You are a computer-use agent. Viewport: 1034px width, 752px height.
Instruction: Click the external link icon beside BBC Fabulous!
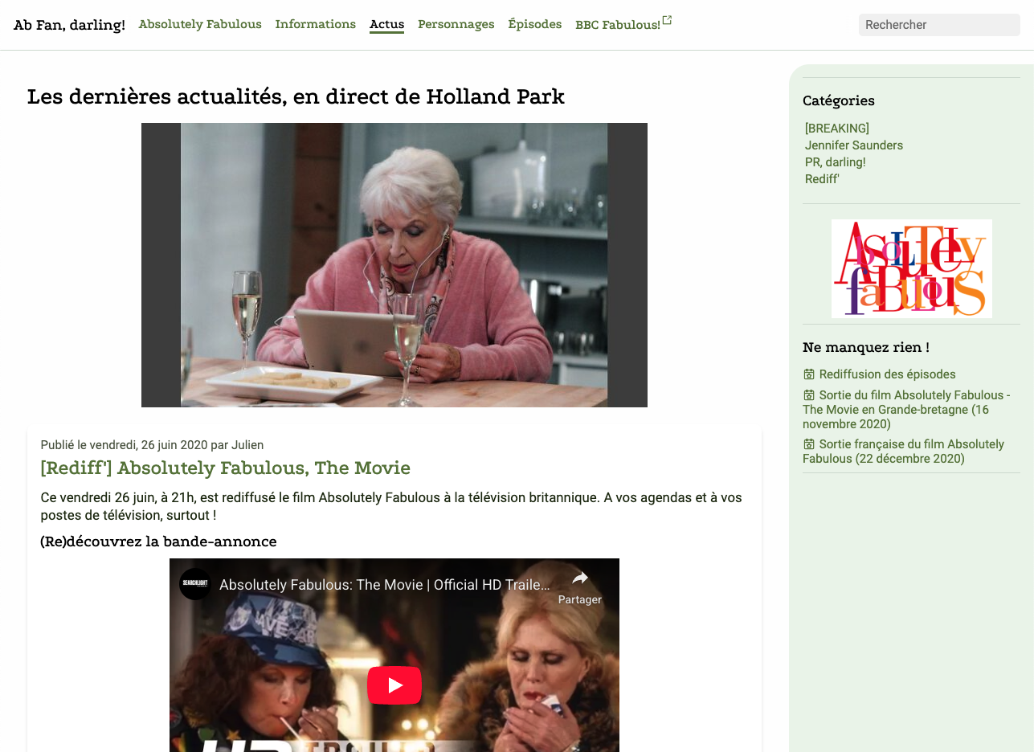[667, 20]
